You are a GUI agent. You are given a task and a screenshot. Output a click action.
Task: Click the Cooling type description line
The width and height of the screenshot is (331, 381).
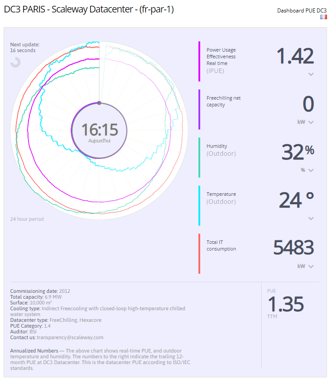(97, 311)
